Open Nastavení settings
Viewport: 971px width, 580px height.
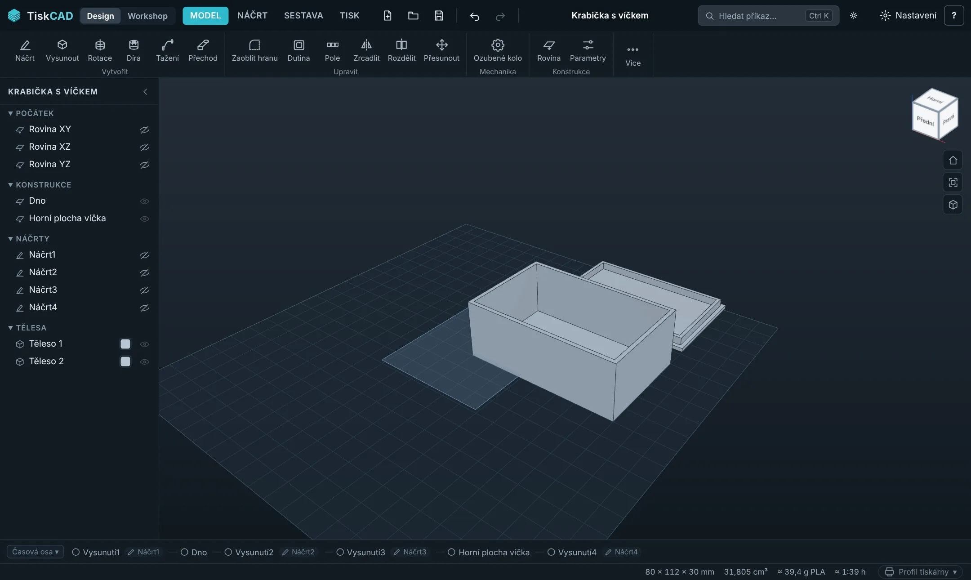908,16
